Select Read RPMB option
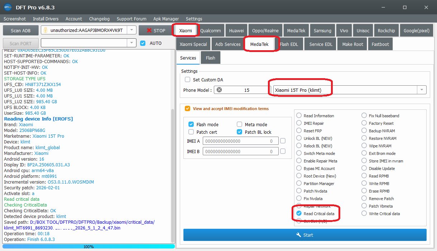437x251 pixels. [x=364, y=176]
